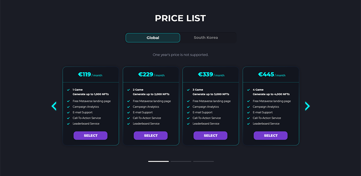Screen dimensions: 361x176
Task: Click checkmark next to 3 Game
Action: pyautogui.click(x=188, y=90)
